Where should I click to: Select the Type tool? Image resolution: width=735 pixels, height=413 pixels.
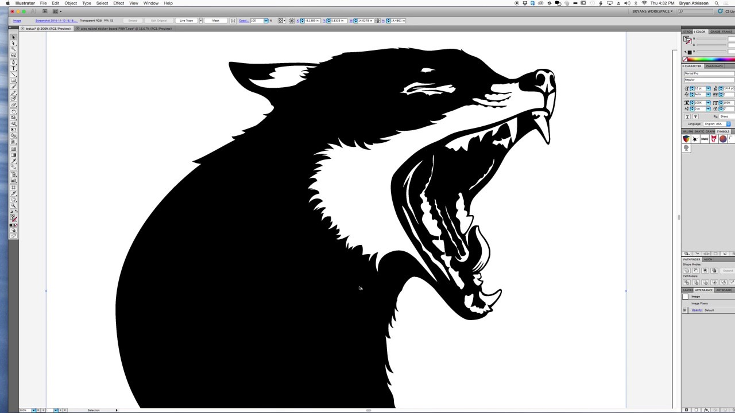click(x=13, y=68)
